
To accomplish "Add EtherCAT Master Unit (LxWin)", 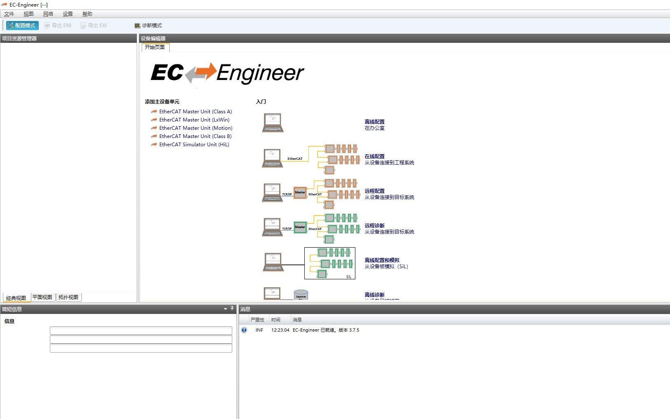I will tap(194, 120).
